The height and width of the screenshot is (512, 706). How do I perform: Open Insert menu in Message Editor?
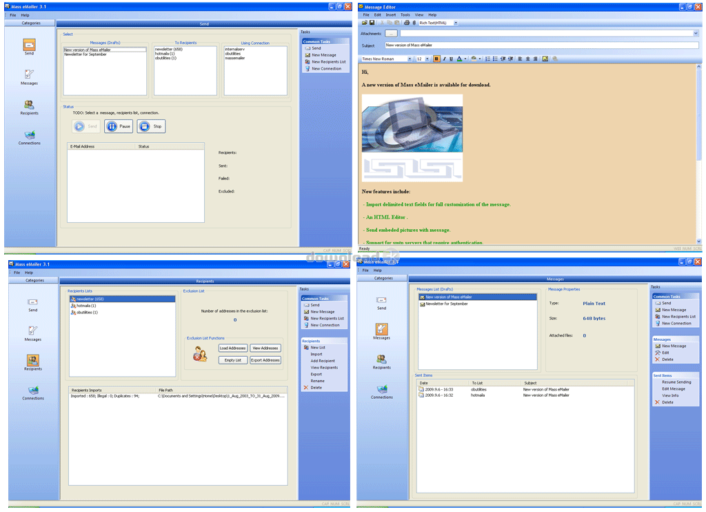[390, 15]
